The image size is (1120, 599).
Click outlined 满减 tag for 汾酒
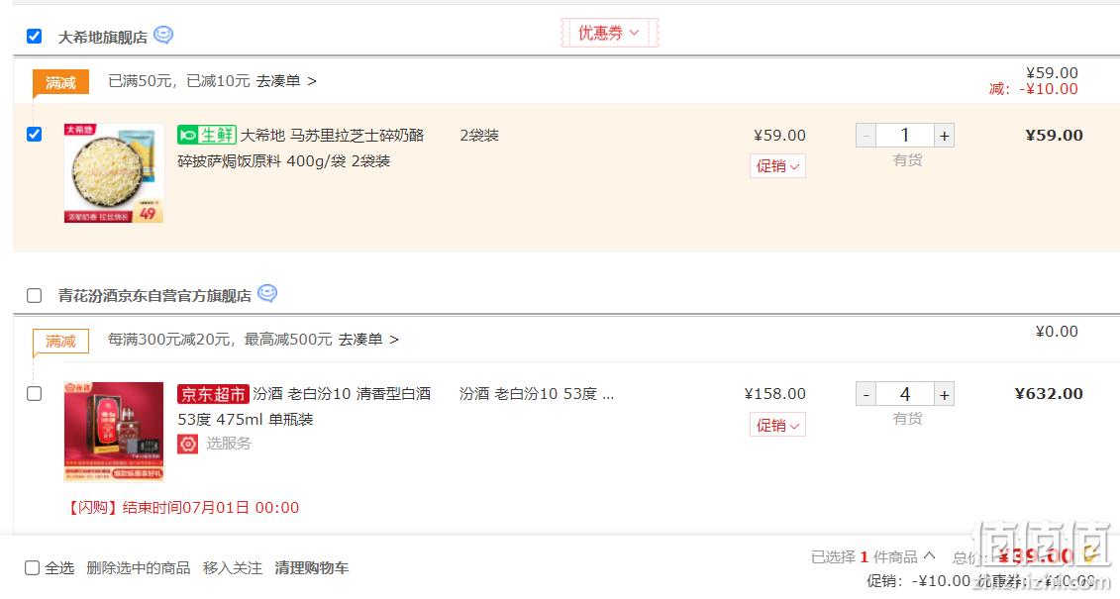pos(60,342)
